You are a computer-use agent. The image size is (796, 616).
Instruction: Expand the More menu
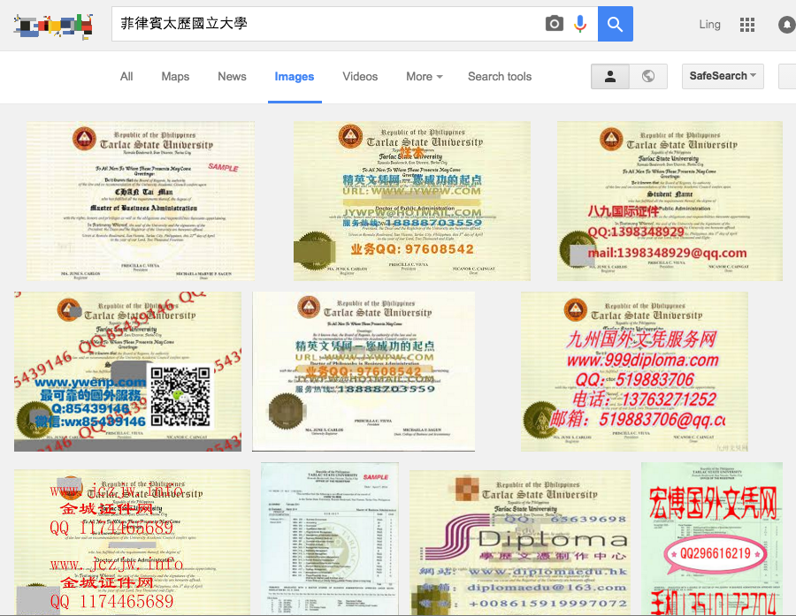(x=424, y=77)
